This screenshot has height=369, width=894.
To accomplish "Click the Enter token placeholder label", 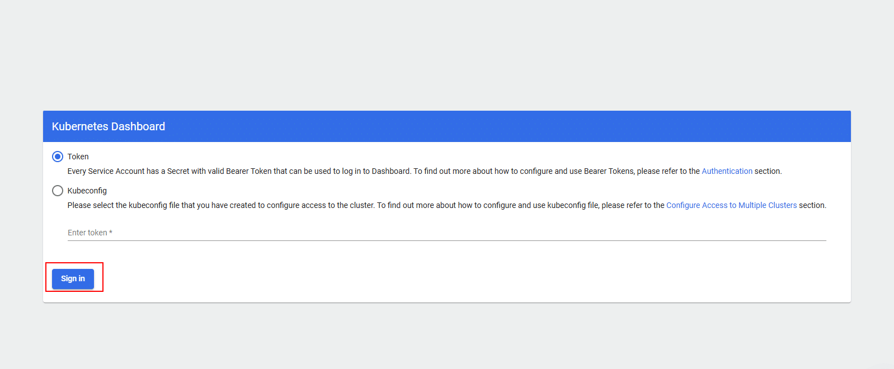I will [x=87, y=233].
